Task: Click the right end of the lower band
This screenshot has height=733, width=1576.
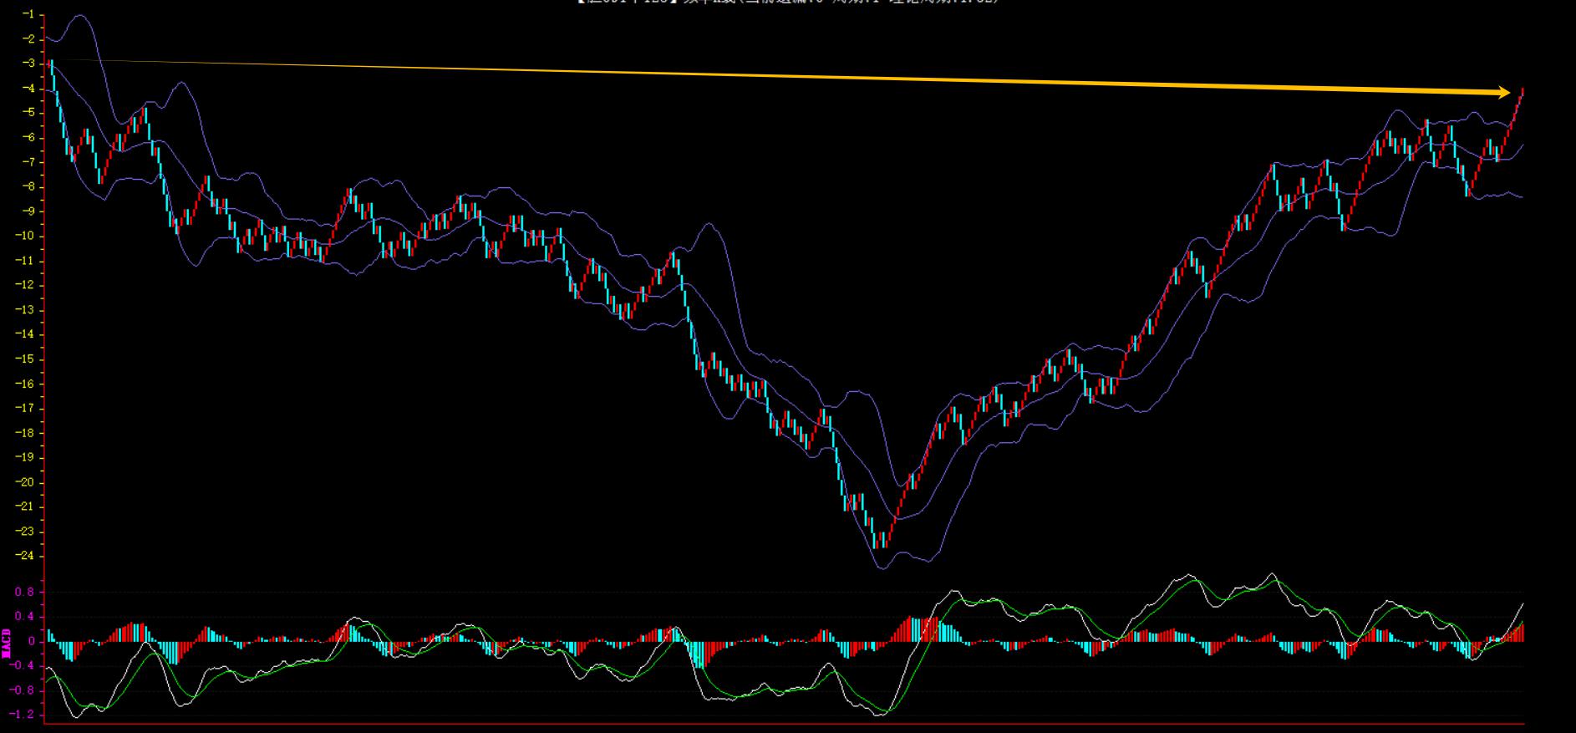Action: pos(1522,197)
